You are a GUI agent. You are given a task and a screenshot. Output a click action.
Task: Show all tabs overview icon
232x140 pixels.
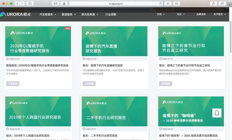click(222, 4)
